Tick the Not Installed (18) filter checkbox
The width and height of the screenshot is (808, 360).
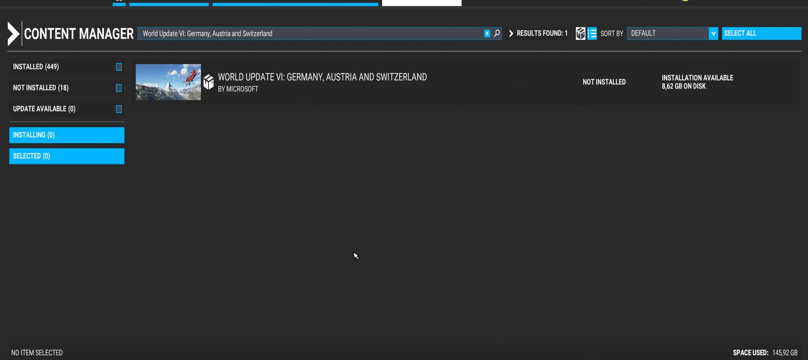(119, 88)
